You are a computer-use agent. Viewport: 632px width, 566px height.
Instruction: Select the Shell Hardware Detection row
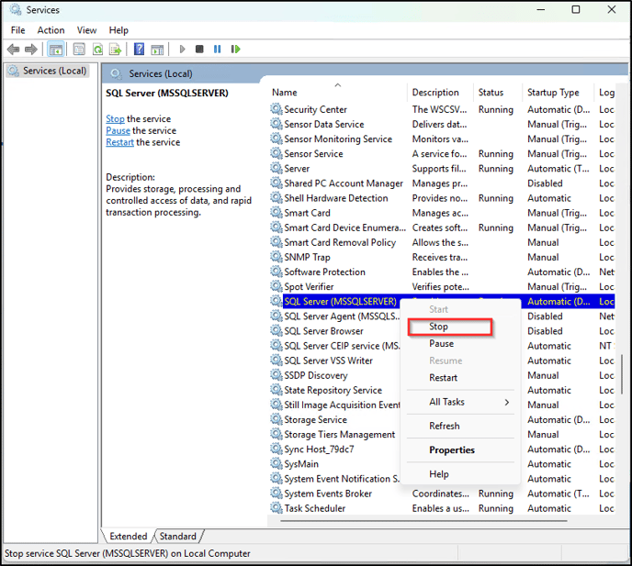coord(441,198)
